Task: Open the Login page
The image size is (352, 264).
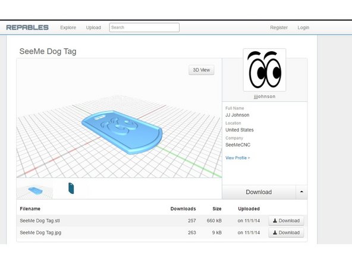Action: click(303, 27)
